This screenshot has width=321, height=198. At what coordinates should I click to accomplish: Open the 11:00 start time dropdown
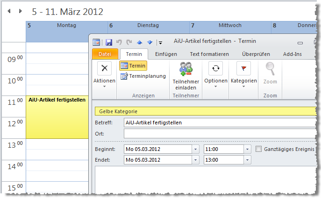tap(247, 149)
